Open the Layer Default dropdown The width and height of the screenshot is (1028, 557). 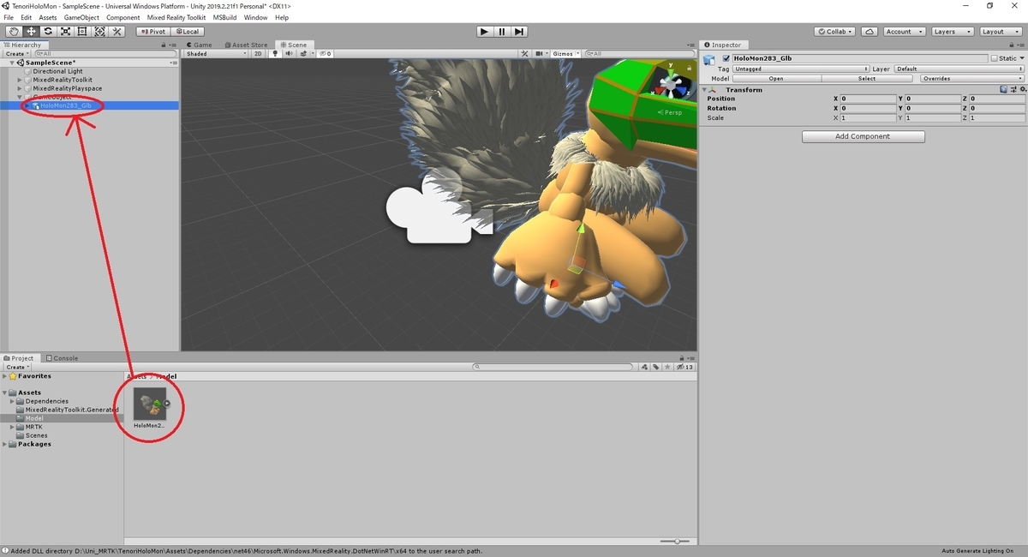[x=959, y=69]
